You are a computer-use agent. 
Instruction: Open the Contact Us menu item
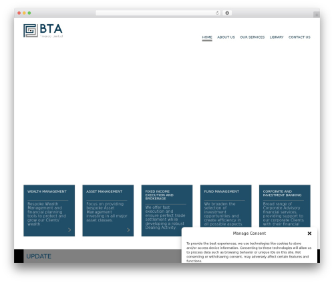tap(299, 37)
